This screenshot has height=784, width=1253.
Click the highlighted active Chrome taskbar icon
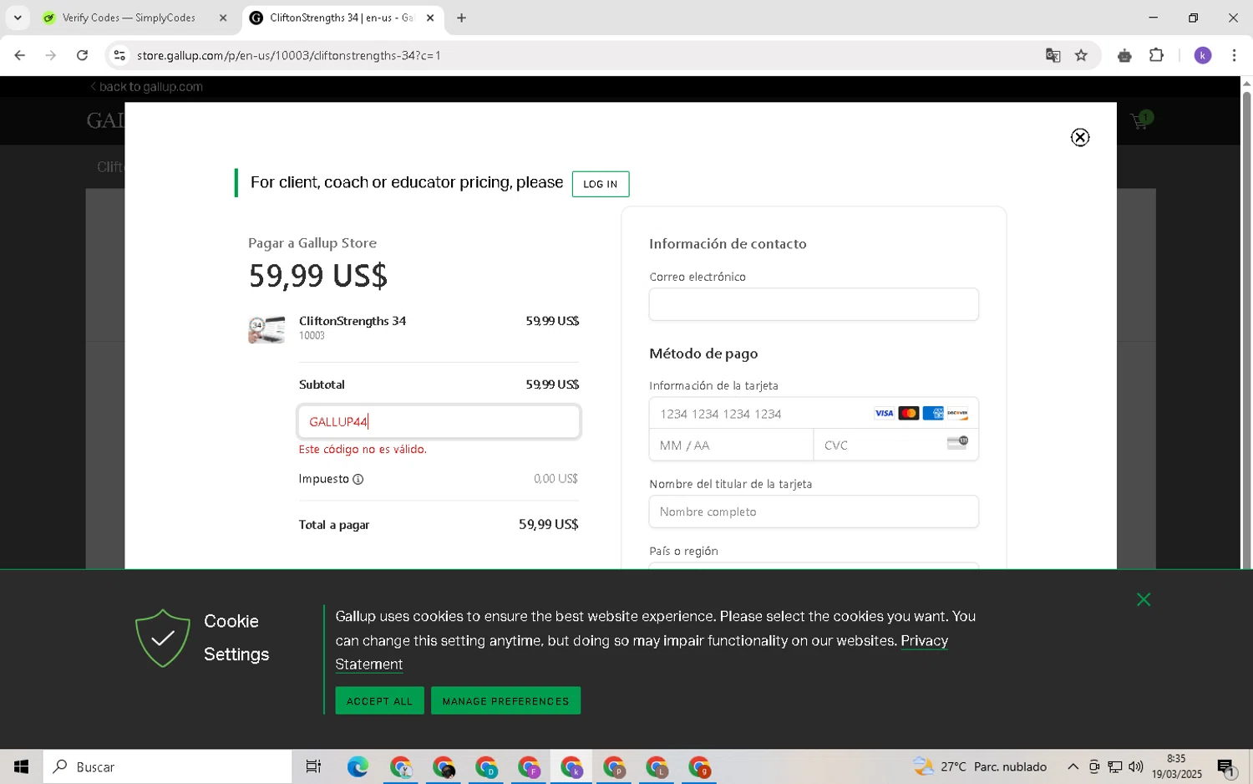coord(571,766)
